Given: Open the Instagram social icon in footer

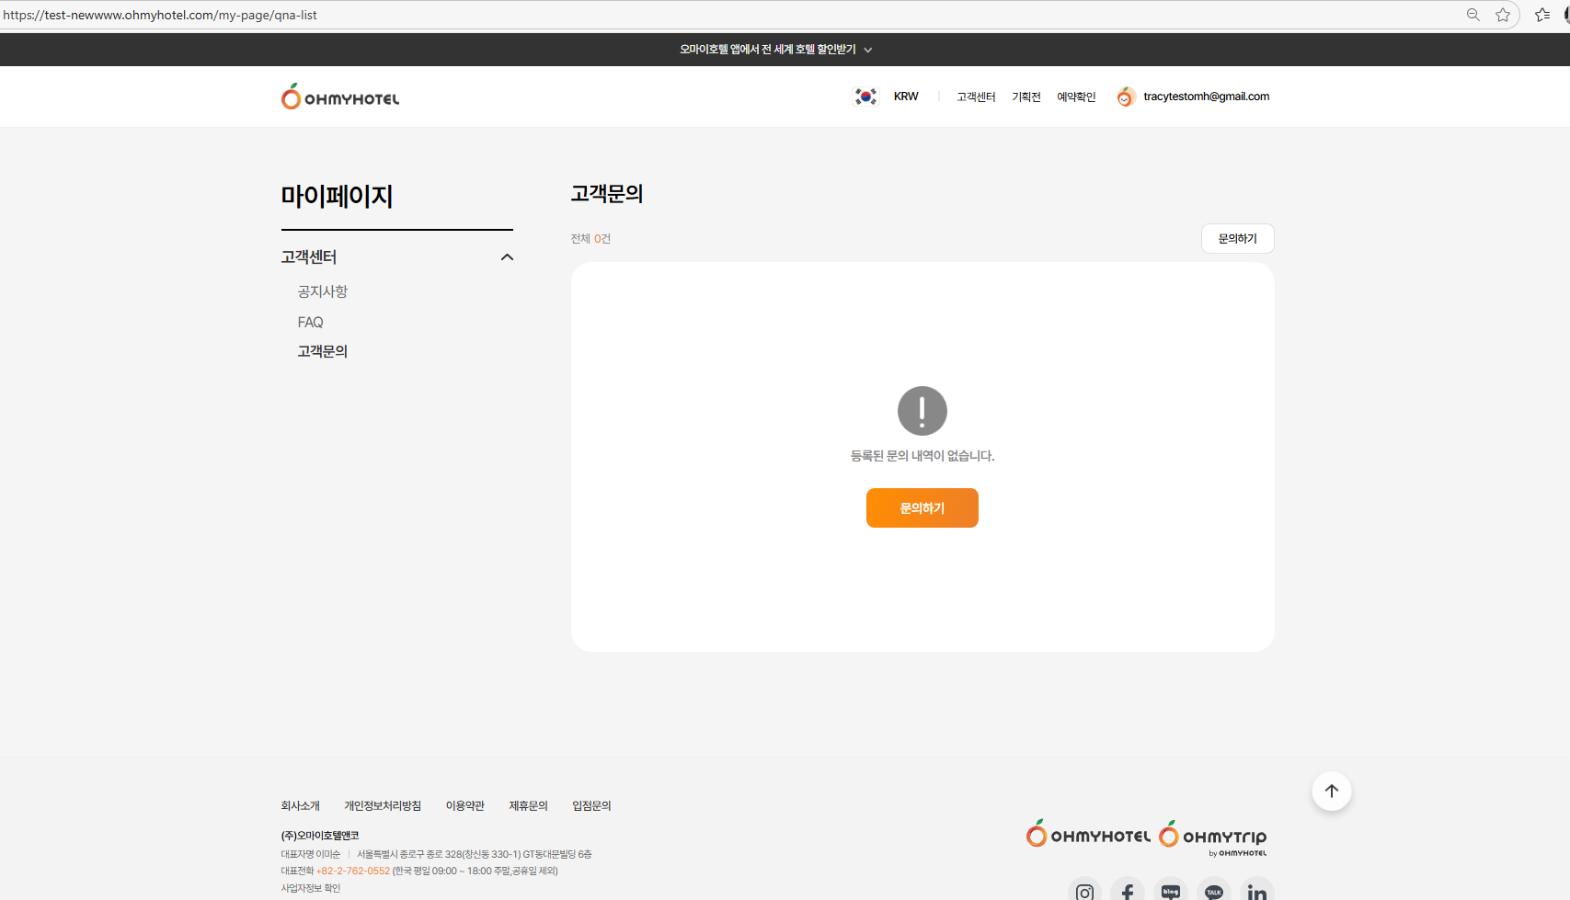Looking at the screenshot, I should point(1085,892).
